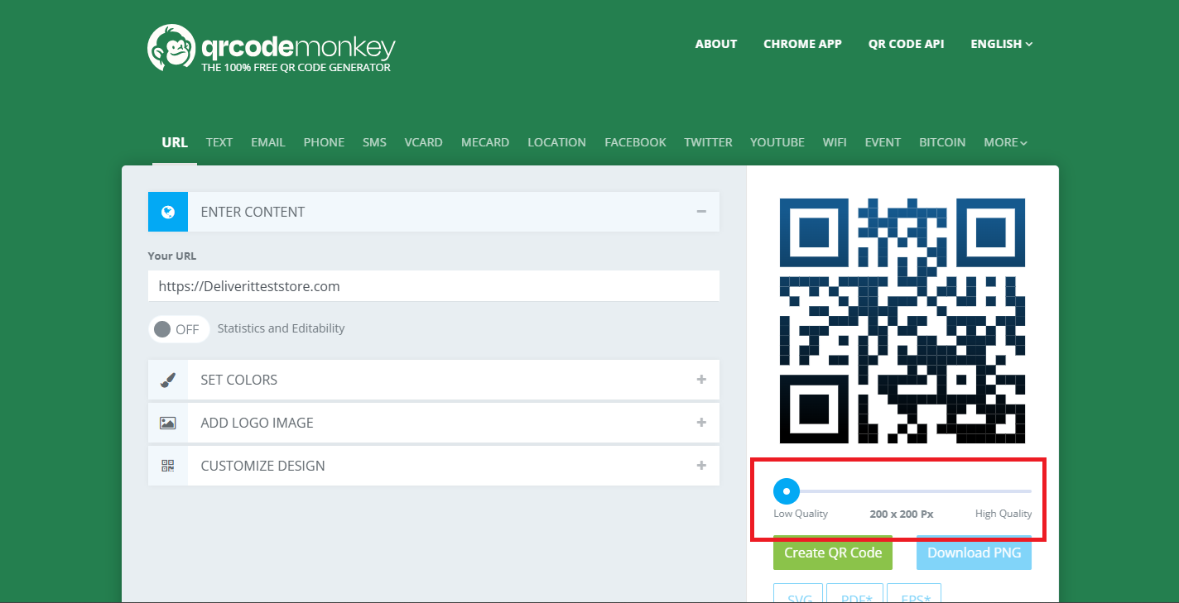Viewport: 1179px width, 603px height.
Task: Click the "Low Quality" slider label
Action: click(x=801, y=514)
